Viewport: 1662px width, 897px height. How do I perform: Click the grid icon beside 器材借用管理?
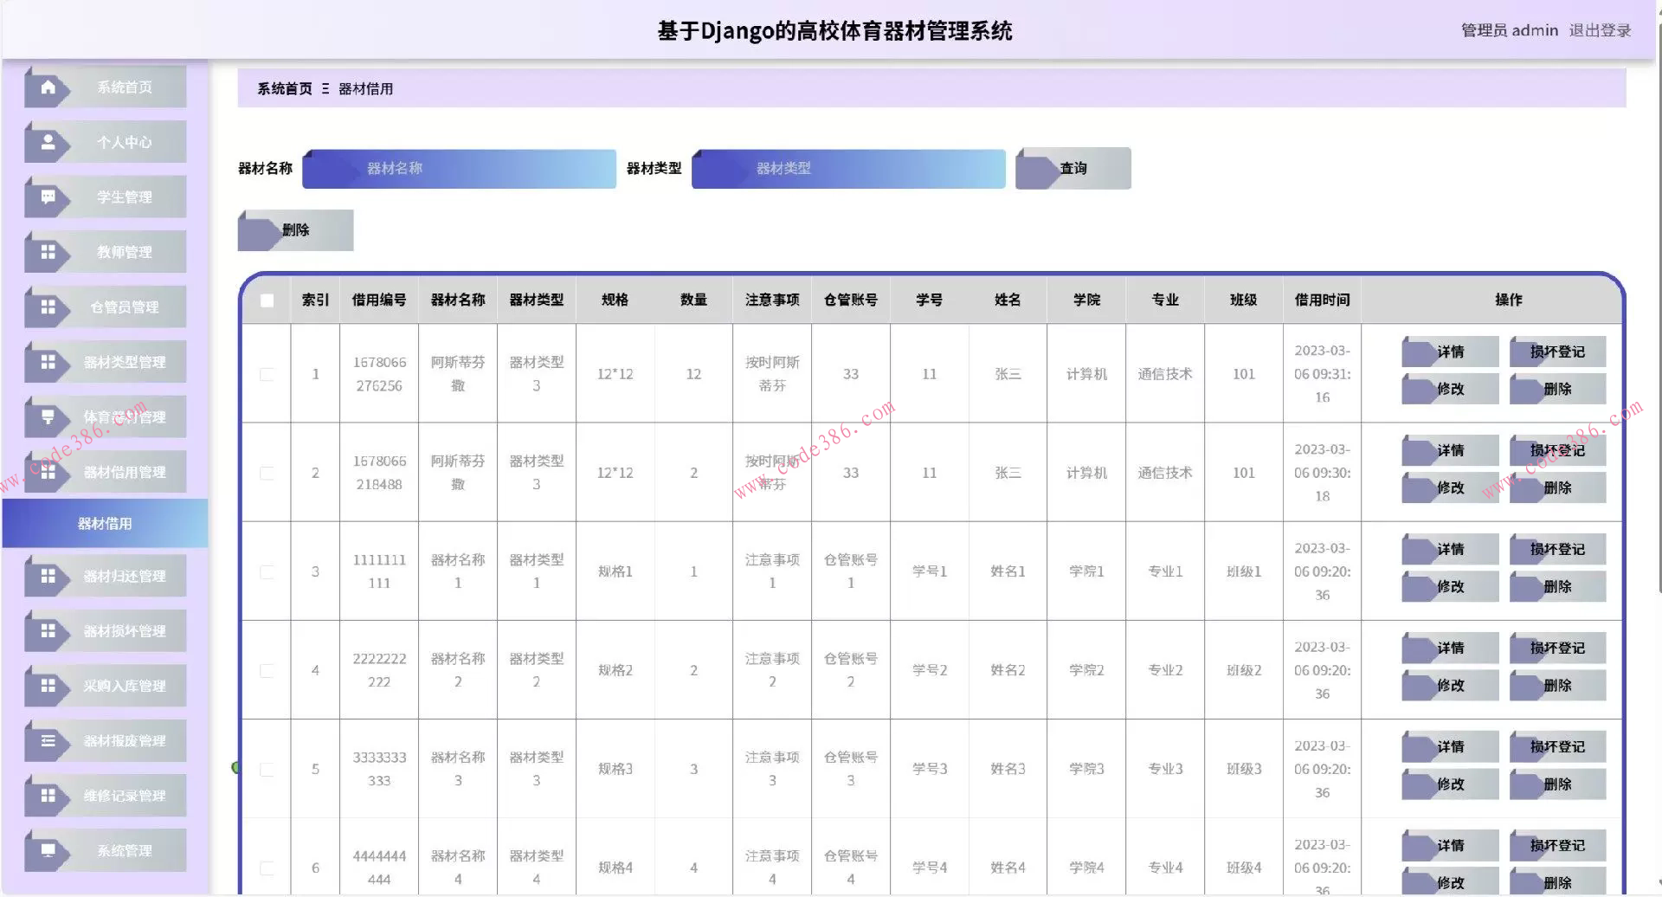48,472
